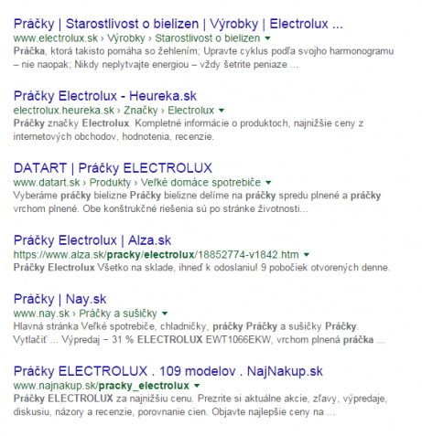This screenshot has height=436, width=422.
Task: Expand dropdown arrow beside electrolux.heureka.sk breadcrumb
Action: 222,111
